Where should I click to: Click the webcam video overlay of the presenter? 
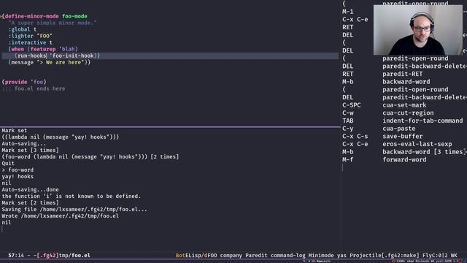coord(418,30)
